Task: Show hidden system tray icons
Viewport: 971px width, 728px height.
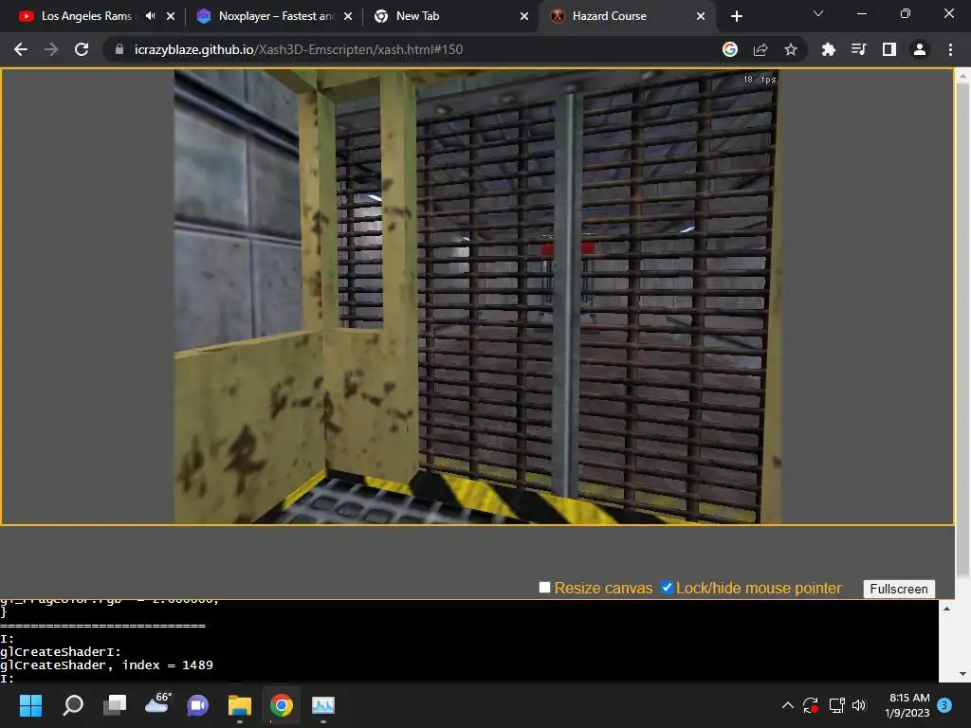Action: (788, 705)
